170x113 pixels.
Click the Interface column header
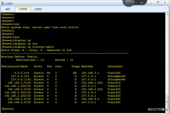115,66
